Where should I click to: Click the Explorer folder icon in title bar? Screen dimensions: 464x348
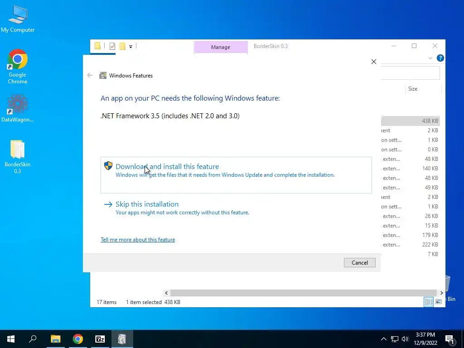click(x=98, y=46)
